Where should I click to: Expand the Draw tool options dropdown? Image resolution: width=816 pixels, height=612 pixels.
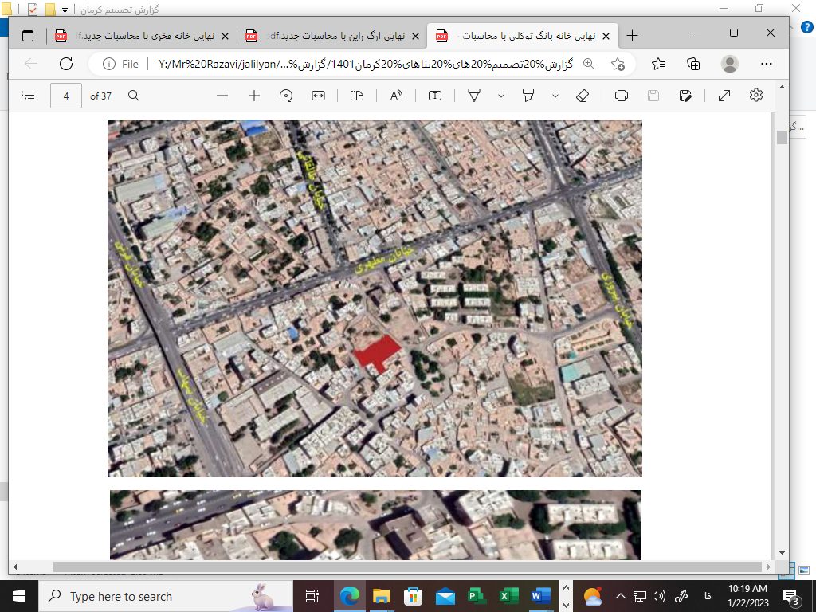[x=500, y=96]
